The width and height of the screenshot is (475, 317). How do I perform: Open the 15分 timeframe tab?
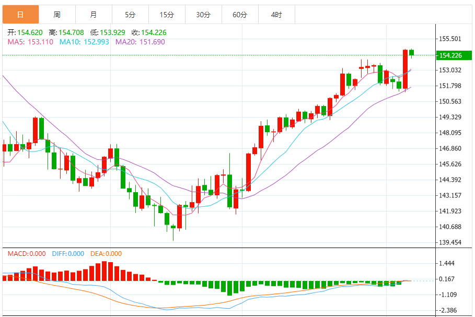(x=167, y=15)
